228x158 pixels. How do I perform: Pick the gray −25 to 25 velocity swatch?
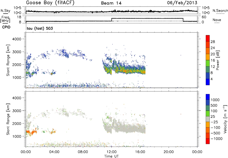[208, 119]
